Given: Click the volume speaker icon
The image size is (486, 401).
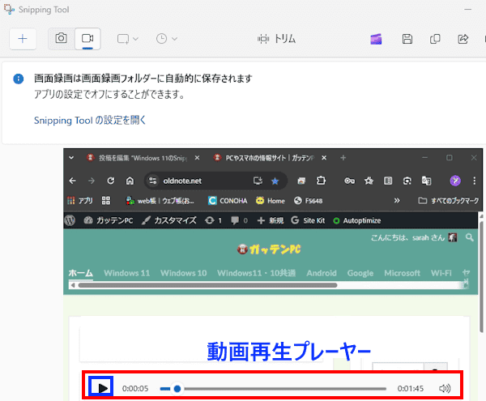Looking at the screenshot, I should point(445,388).
